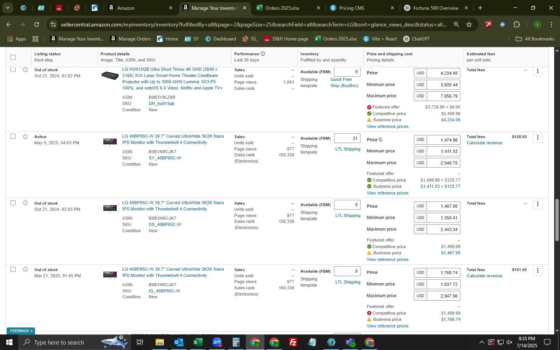The height and width of the screenshot is (350, 560).
Task: Edit the price field showing 1,474.90
Action: pos(443,140)
